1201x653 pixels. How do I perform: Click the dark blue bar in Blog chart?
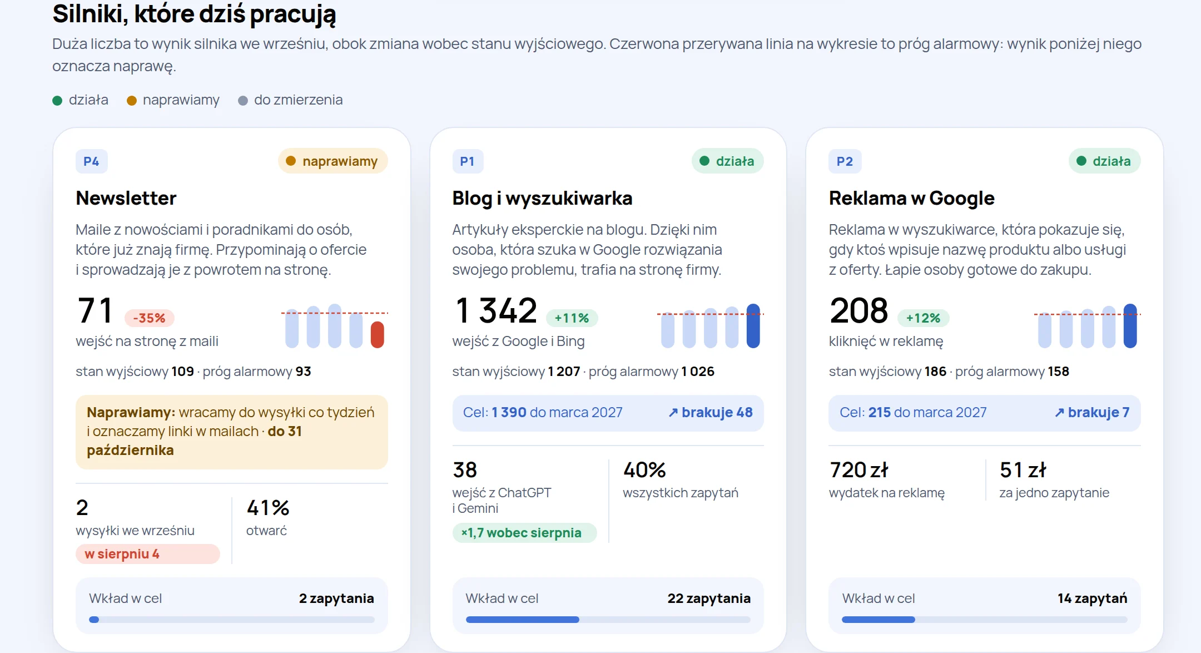coord(753,326)
